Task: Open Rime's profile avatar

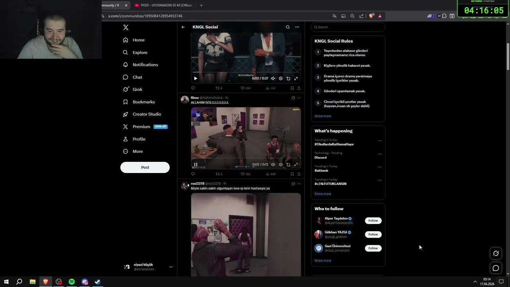Action: [x=184, y=100]
